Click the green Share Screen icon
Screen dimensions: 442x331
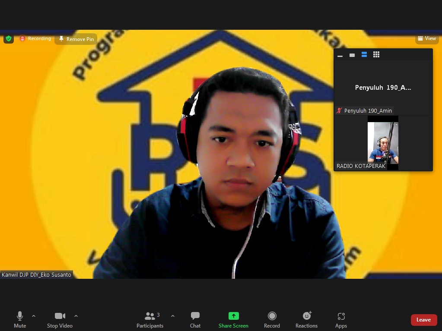(233, 316)
